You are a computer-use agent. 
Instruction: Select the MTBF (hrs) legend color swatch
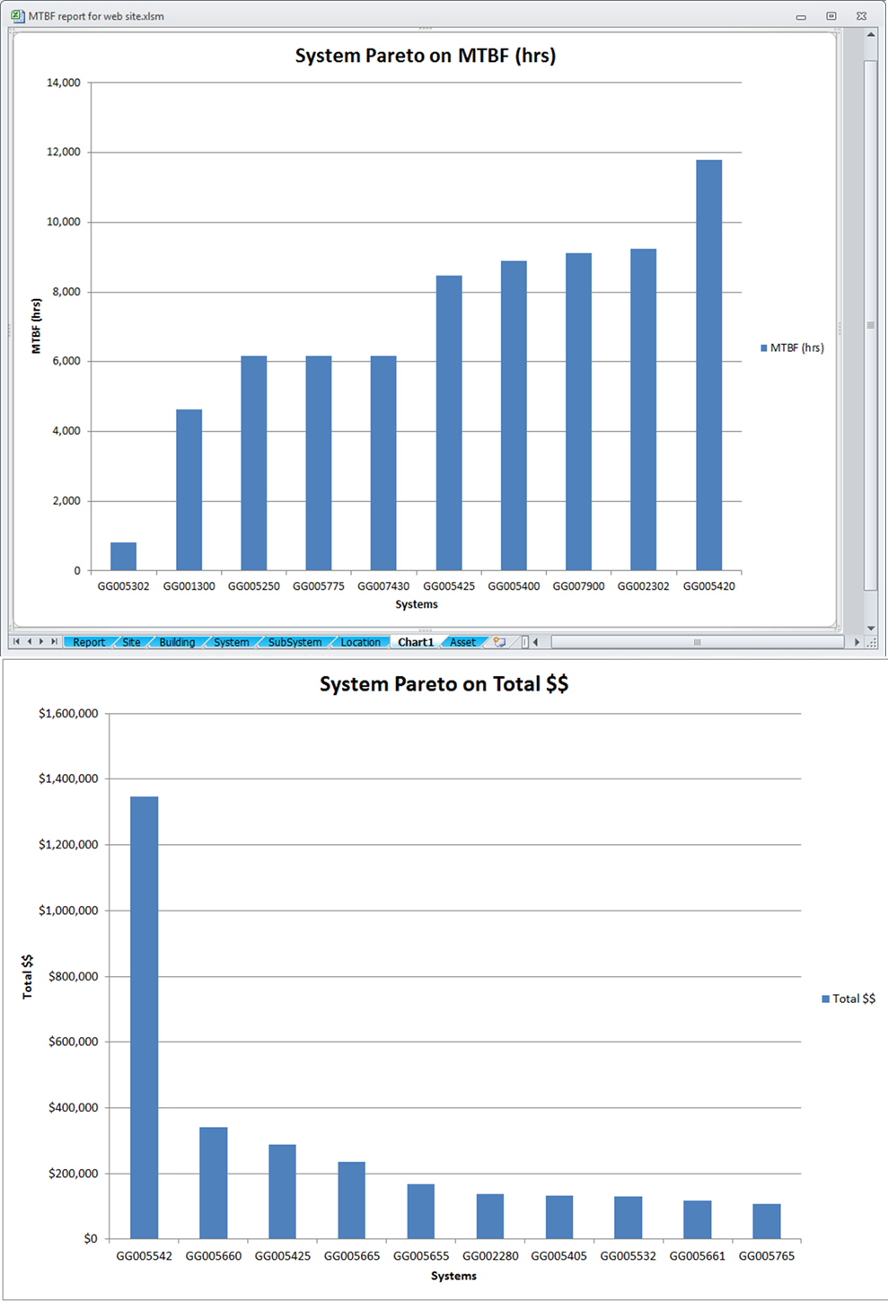[764, 347]
